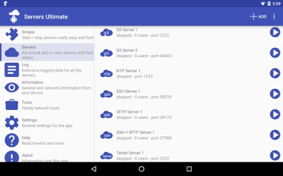Open the three-dot overflow menu

click(274, 17)
